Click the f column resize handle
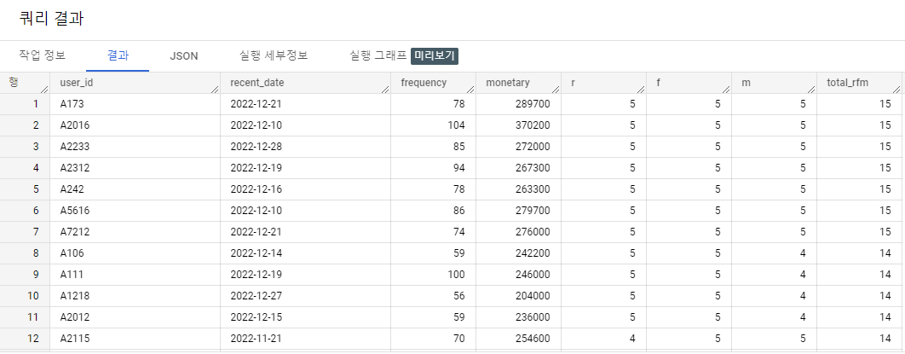 pos(726,89)
